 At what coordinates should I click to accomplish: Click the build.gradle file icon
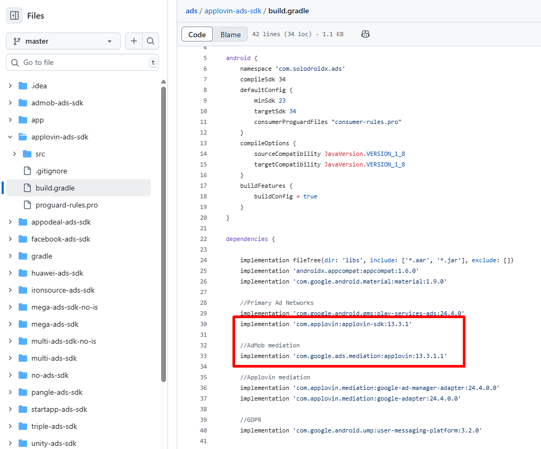[27, 188]
